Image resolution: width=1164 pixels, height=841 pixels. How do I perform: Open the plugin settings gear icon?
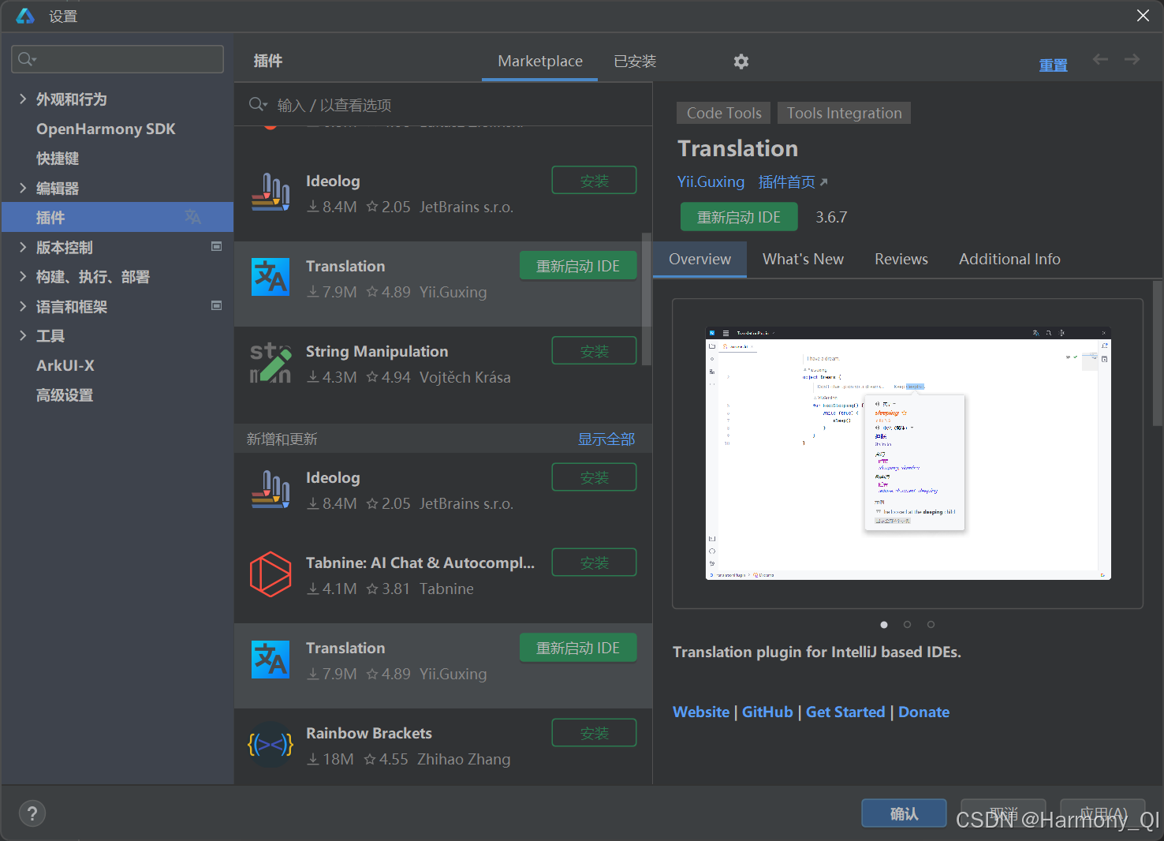pyautogui.click(x=741, y=62)
